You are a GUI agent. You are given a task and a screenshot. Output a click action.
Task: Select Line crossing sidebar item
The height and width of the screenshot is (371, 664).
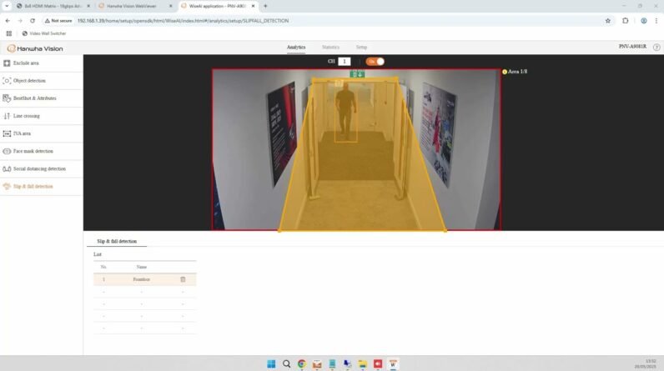22,116
